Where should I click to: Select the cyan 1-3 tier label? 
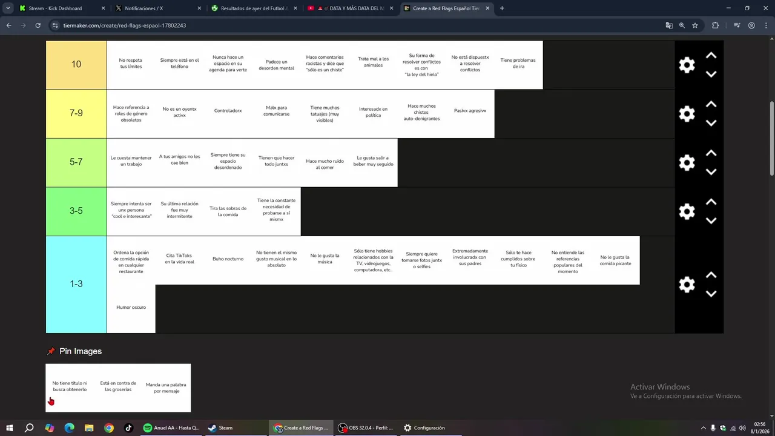[76, 285]
